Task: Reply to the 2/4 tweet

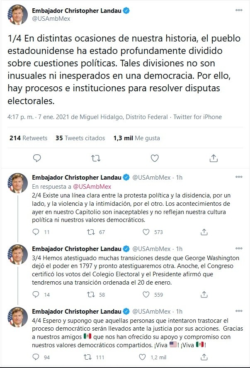Action: 36,232
